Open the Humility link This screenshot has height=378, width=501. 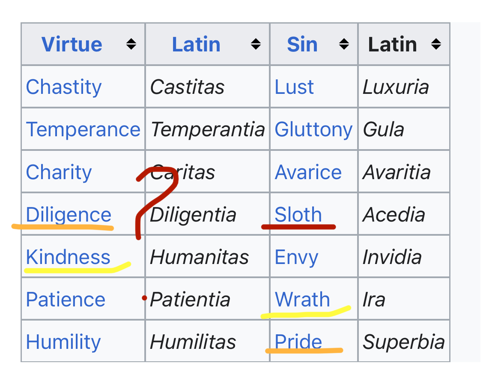point(63,342)
